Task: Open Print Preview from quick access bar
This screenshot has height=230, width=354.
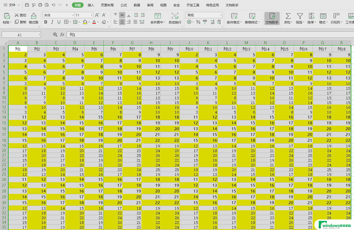Action: pyautogui.click(x=47, y=5)
